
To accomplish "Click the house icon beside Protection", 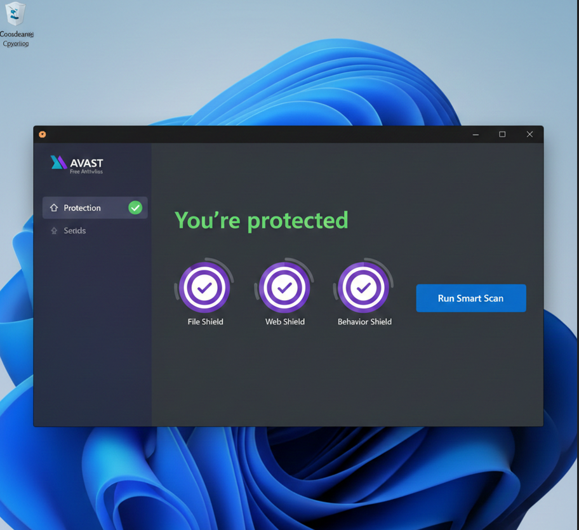I will [x=54, y=208].
